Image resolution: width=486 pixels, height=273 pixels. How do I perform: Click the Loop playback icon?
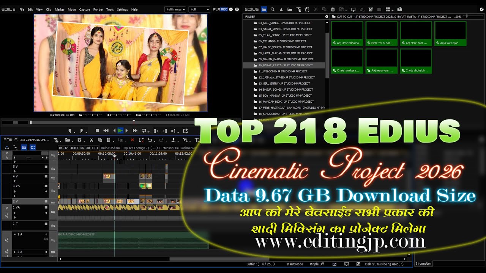(x=144, y=131)
